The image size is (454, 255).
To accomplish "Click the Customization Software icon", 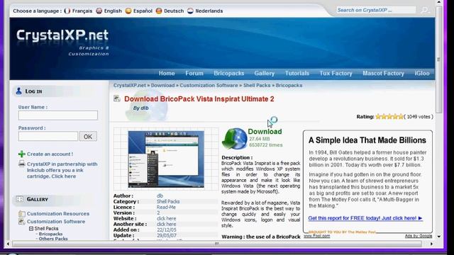I will coord(22,222).
